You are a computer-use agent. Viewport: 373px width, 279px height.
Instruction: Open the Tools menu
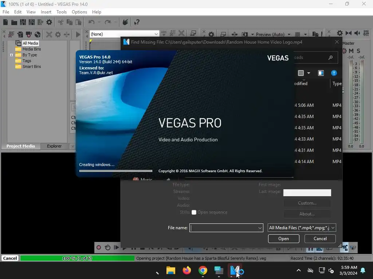pos(62,12)
